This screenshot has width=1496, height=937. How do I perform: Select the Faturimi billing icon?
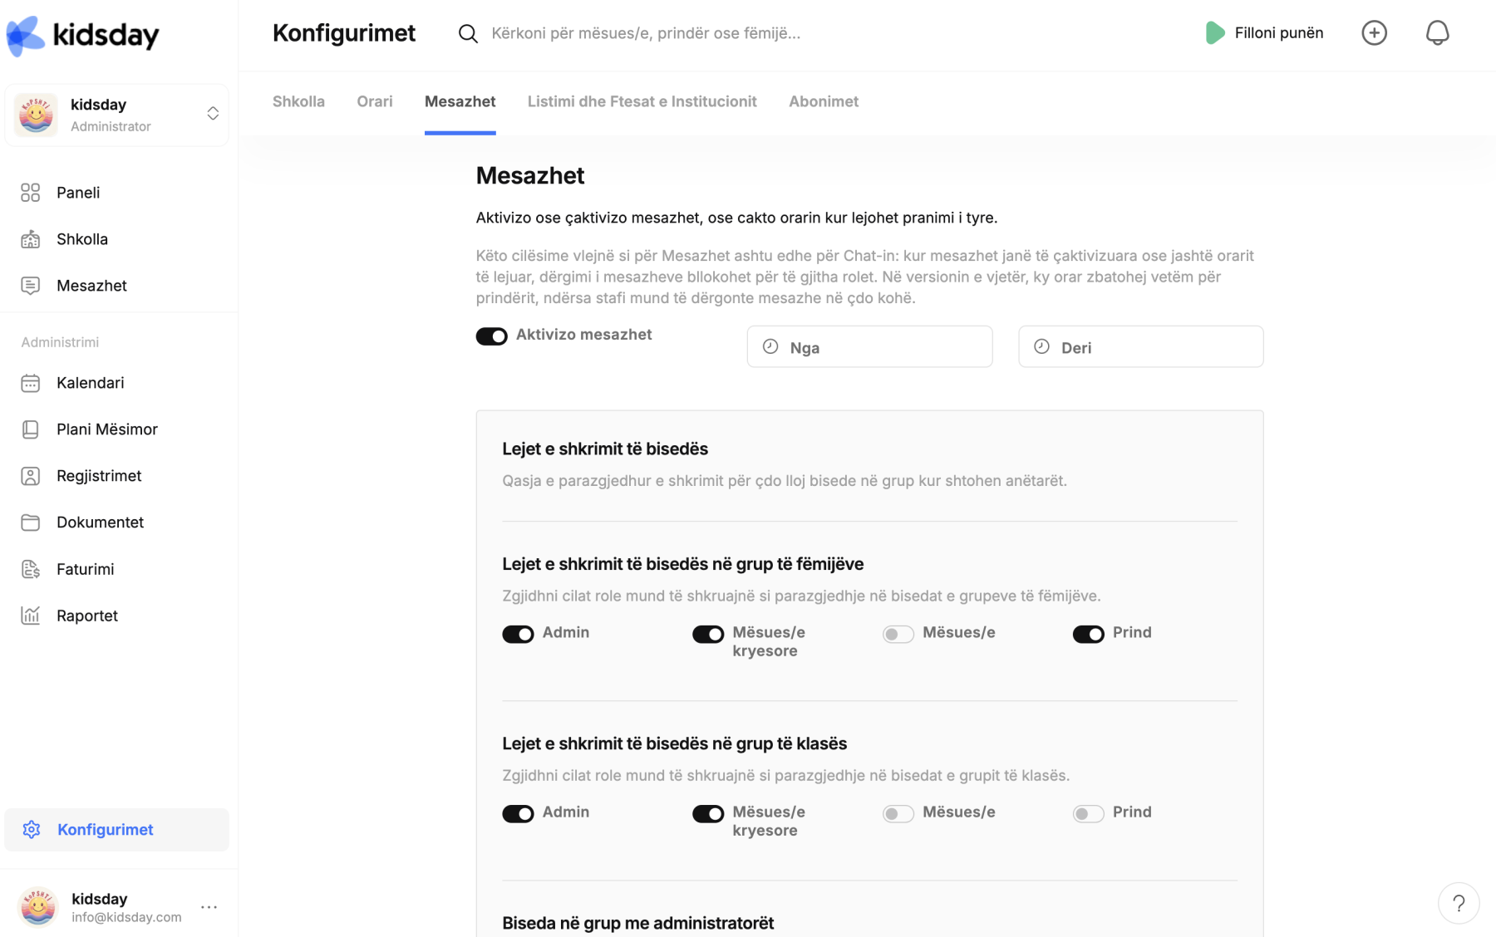31,569
